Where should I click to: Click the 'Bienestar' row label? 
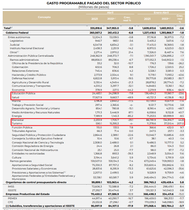(x=18, y=120)
